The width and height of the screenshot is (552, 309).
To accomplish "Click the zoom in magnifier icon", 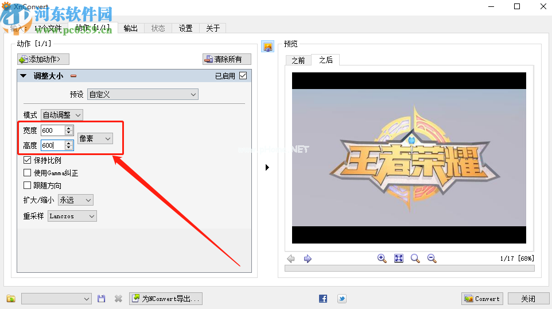I will 382,258.
